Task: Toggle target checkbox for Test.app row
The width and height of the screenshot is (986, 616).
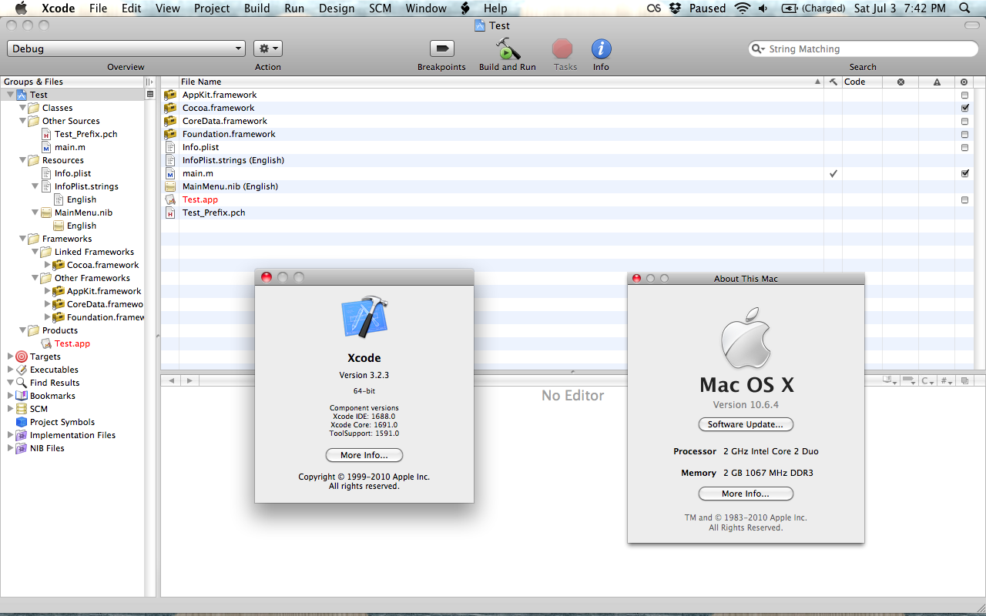Action: pyautogui.click(x=964, y=199)
